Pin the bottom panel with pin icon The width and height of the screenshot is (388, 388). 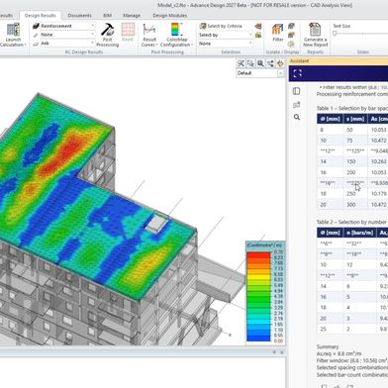[274, 352]
